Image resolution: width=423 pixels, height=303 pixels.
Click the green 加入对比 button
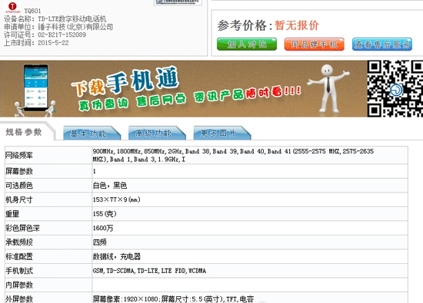pyautogui.click(x=247, y=44)
